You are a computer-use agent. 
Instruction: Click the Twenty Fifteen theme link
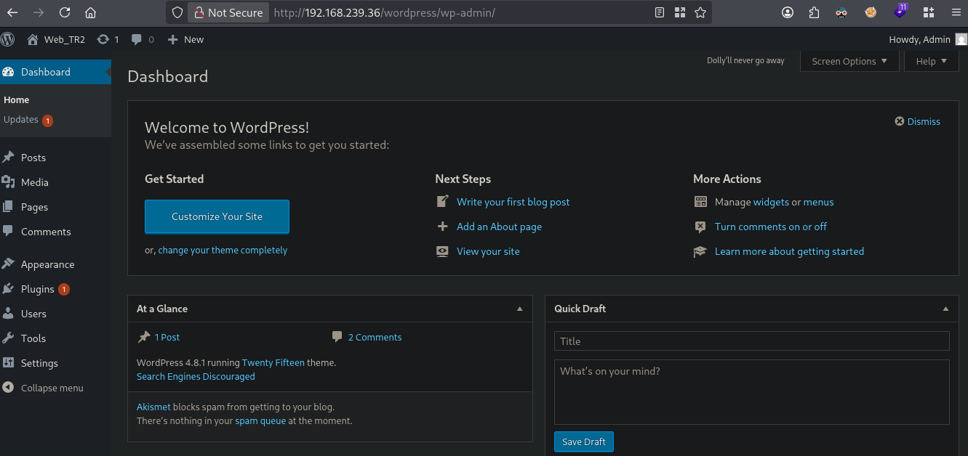[x=273, y=362]
